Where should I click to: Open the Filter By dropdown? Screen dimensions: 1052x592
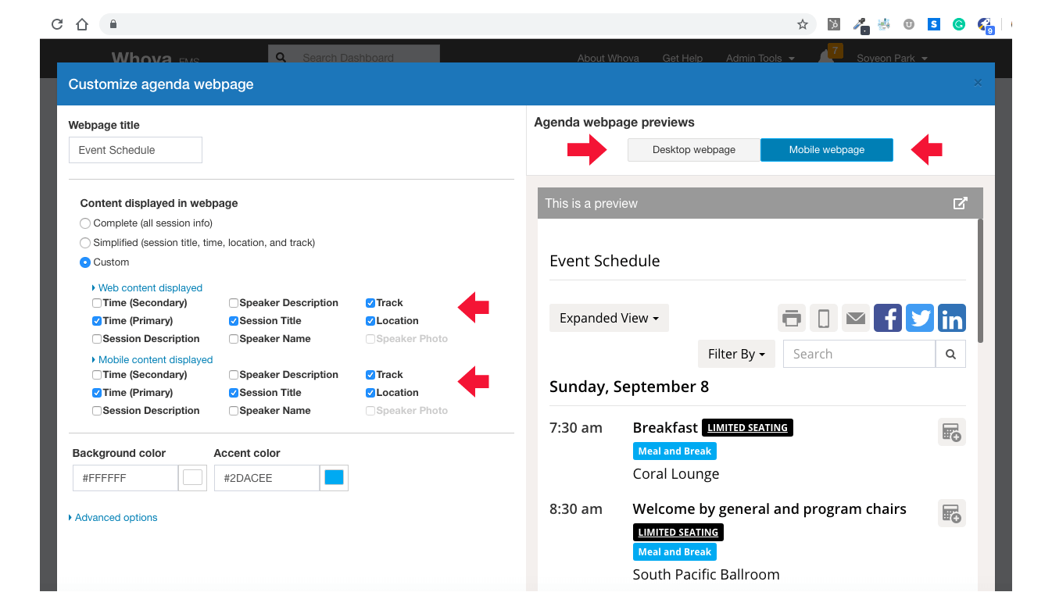pos(735,354)
